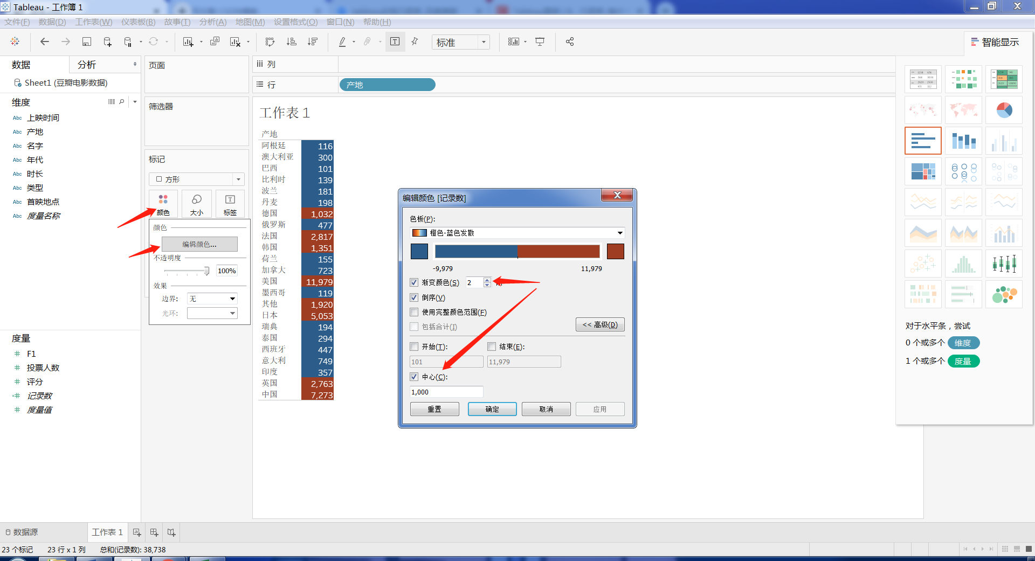
Task: Open the Color card in Marks panel
Action: 163,204
